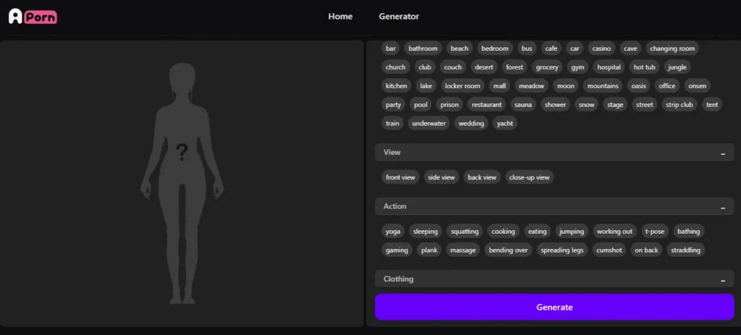Pick the "yacht" tag

(505, 123)
